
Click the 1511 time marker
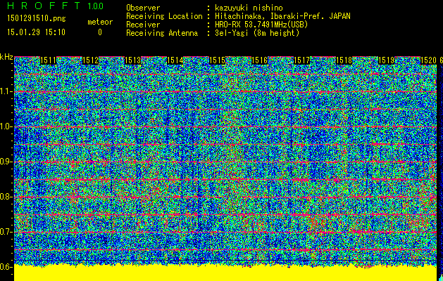(x=49, y=61)
